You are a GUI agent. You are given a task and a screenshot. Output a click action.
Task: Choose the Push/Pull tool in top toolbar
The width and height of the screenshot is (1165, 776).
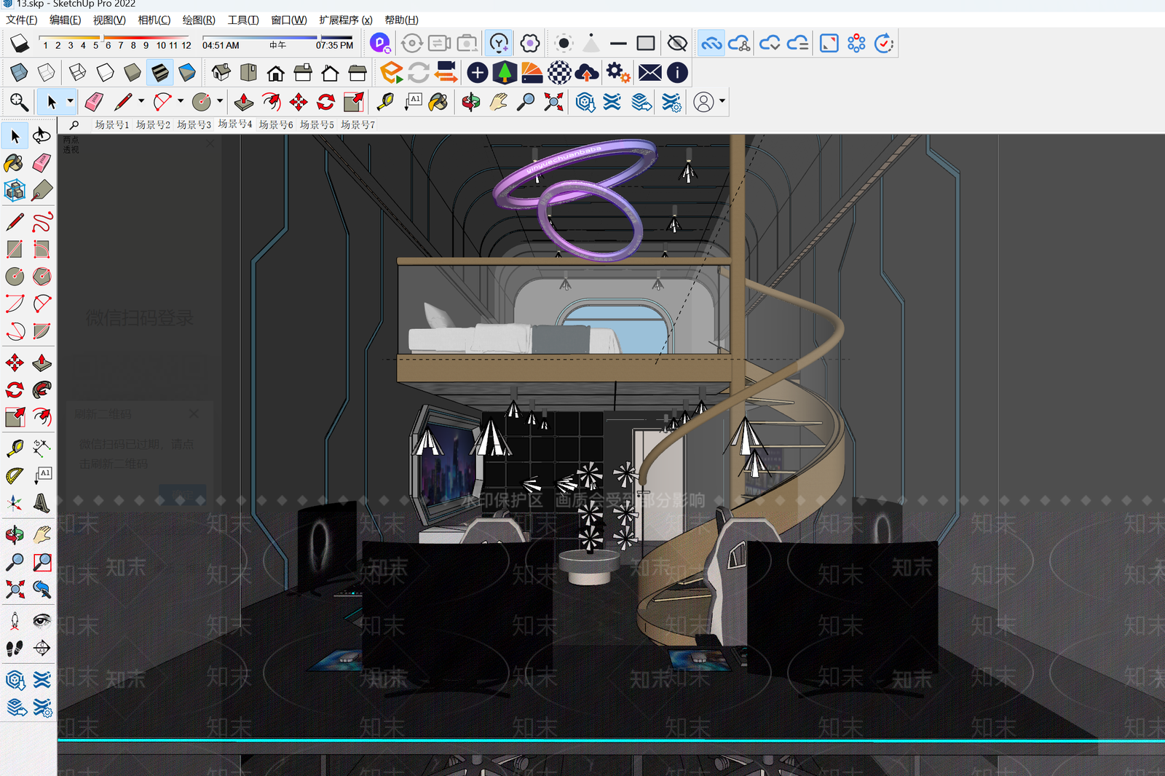click(244, 102)
